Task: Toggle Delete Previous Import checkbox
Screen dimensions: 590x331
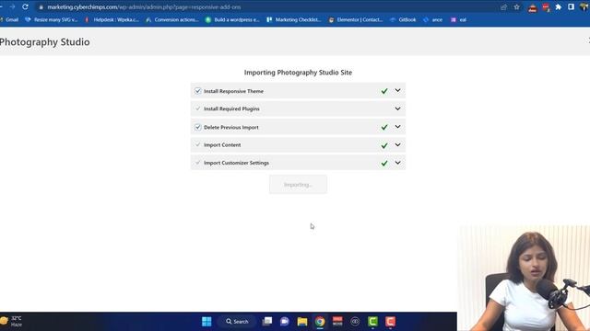Action: click(x=198, y=127)
